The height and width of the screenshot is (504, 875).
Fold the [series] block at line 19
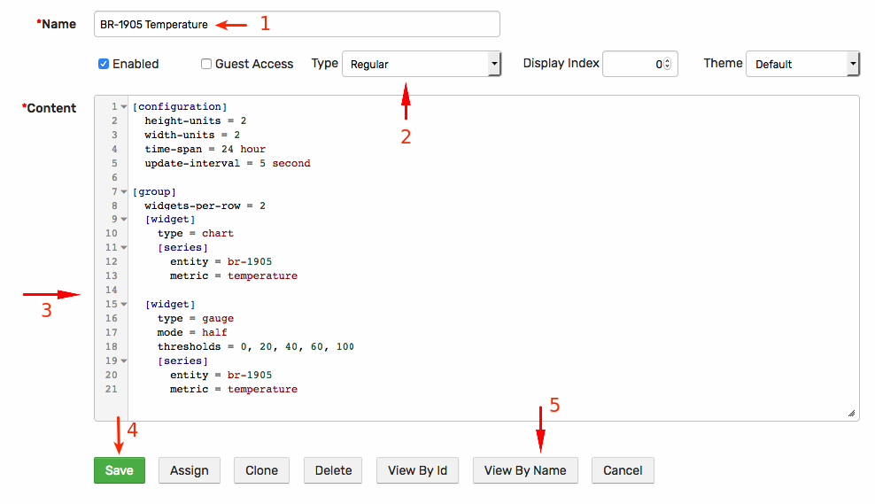coord(124,361)
